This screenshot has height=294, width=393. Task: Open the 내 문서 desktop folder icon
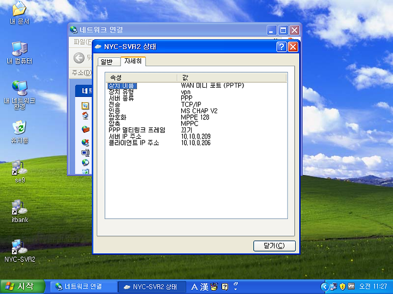tap(19, 13)
